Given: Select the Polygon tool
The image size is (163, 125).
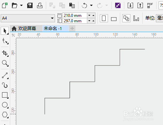Looking at the screenshot, I should [x=5, y=115].
